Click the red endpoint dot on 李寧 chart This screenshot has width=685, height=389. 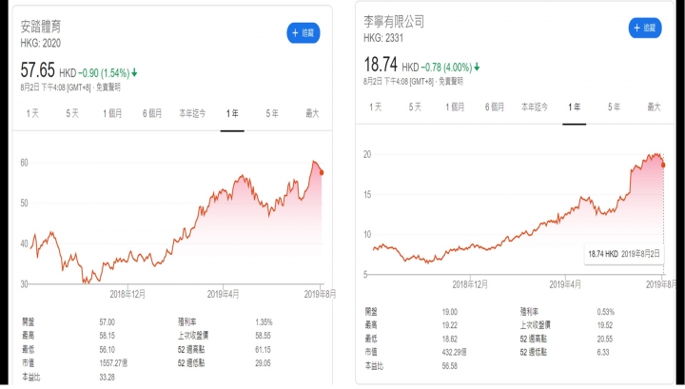coord(663,165)
